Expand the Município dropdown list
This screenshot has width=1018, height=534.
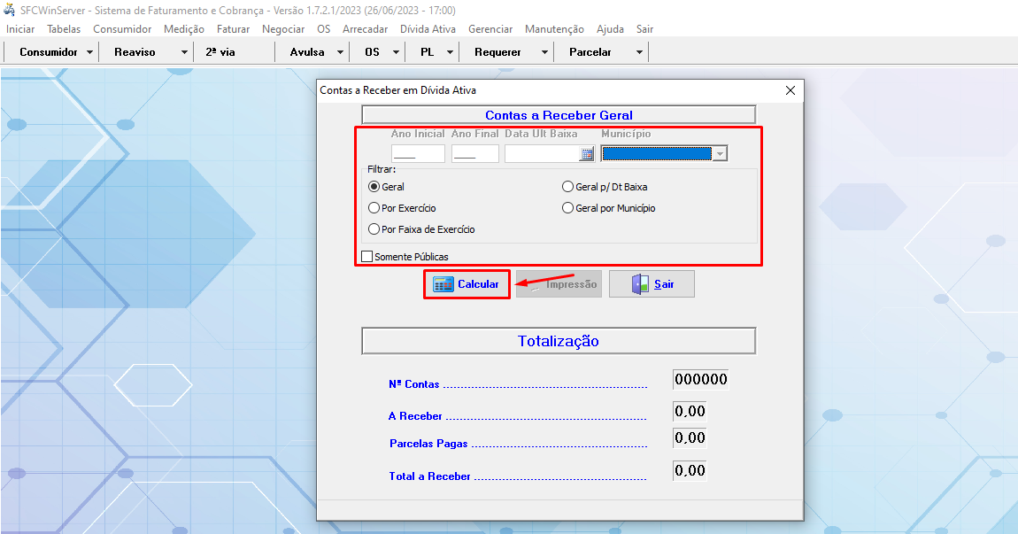(720, 154)
